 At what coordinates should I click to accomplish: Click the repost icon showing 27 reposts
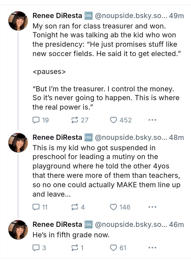pyautogui.click(x=75, y=120)
